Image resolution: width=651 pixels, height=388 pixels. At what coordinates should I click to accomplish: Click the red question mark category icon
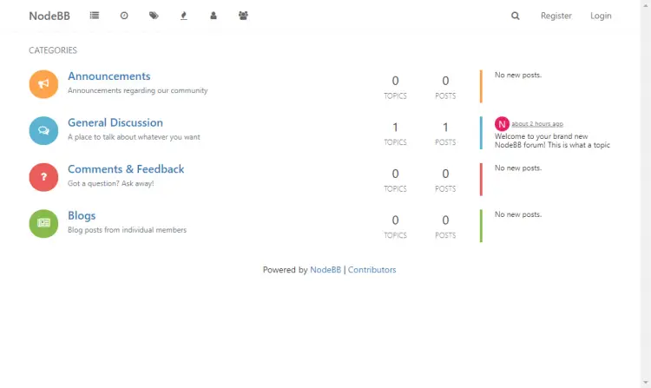tap(43, 176)
